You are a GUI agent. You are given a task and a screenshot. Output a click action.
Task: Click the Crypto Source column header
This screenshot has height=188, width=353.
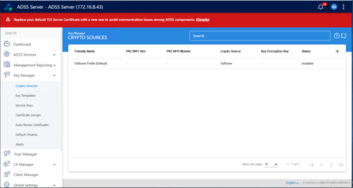230,51
